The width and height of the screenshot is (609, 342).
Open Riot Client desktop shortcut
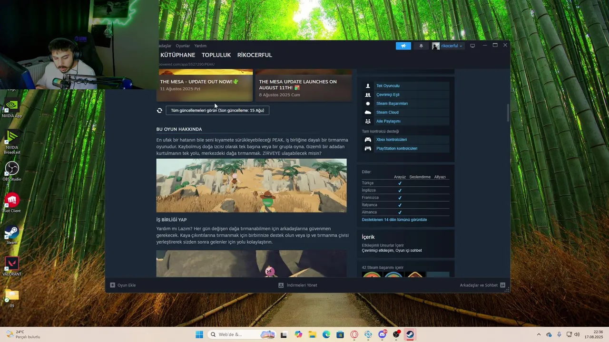[x=12, y=203]
